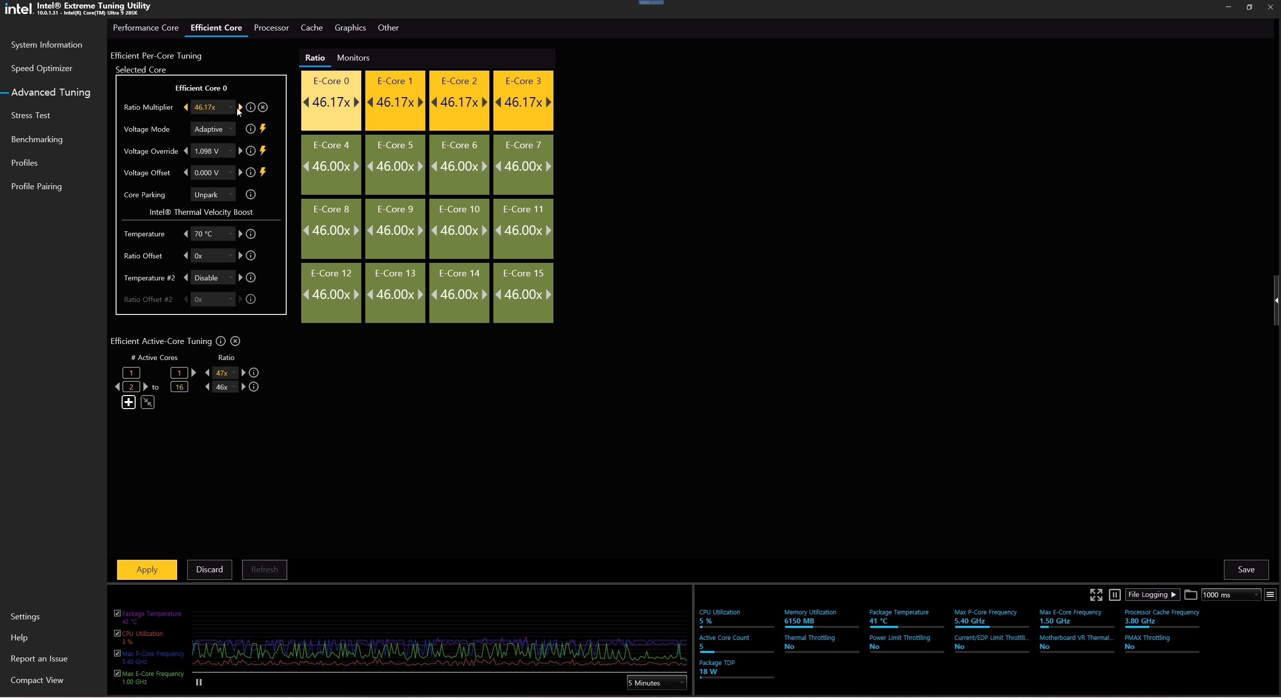Image resolution: width=1281 pixels, height=698 pixels.
Task: Open the Voltage Override 1.098 V dropdown
Action: pyautogui.click(x=213, y=151)
